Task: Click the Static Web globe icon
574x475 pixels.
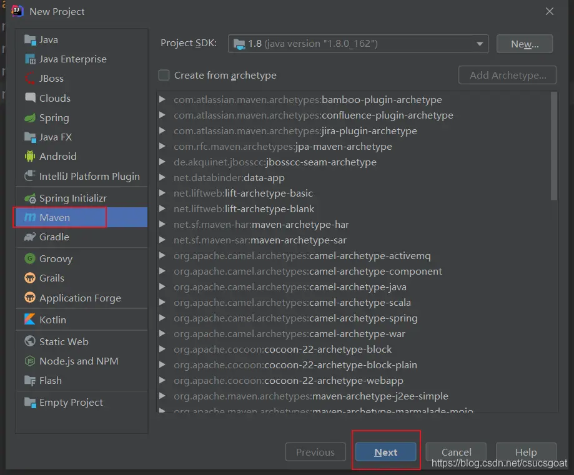Action: pos(30,341)
